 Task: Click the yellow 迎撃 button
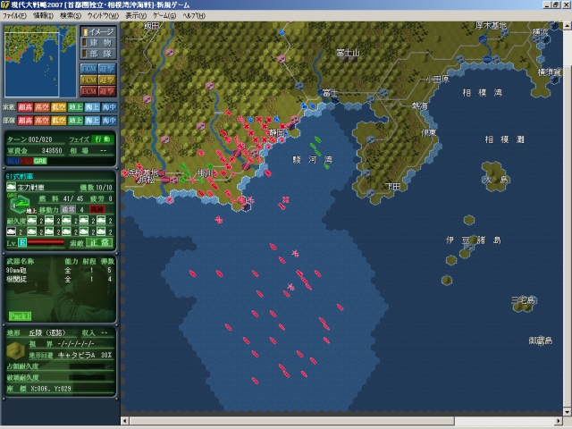tap(107, 80)
